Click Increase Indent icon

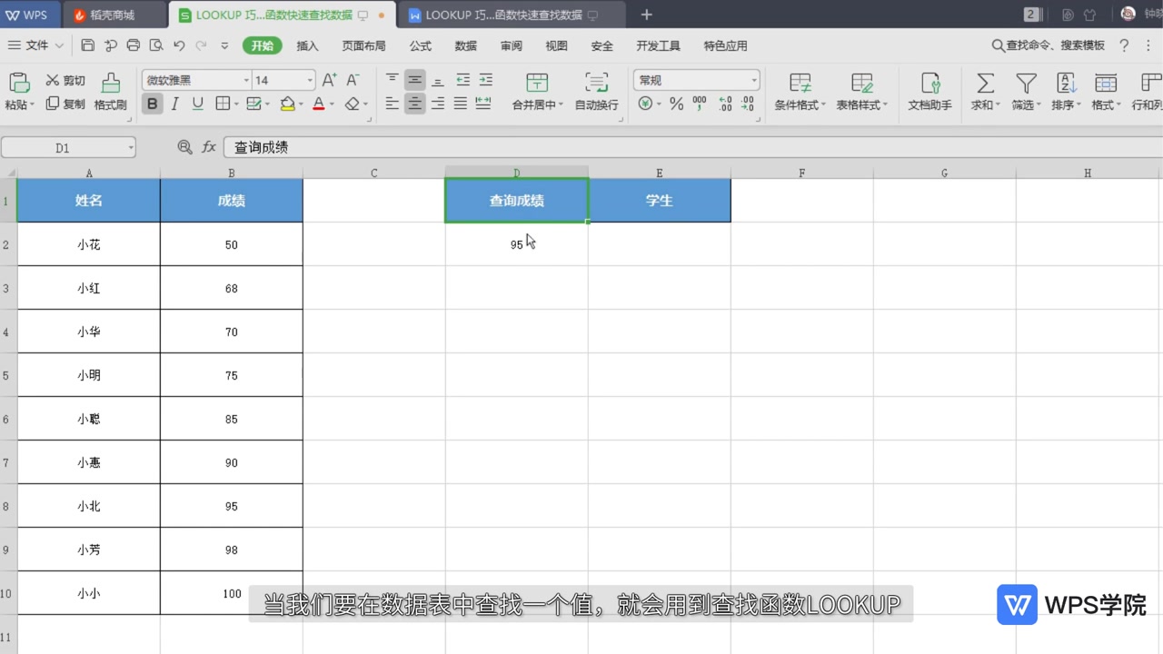click(x=486, y=81)
